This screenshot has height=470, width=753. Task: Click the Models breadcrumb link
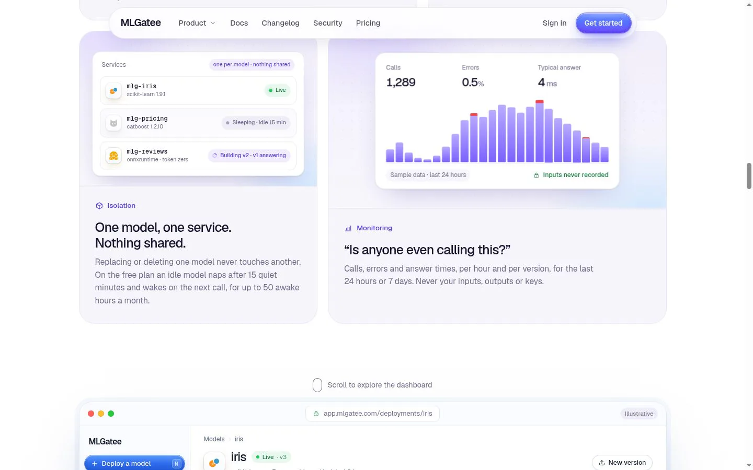point(214,439)
